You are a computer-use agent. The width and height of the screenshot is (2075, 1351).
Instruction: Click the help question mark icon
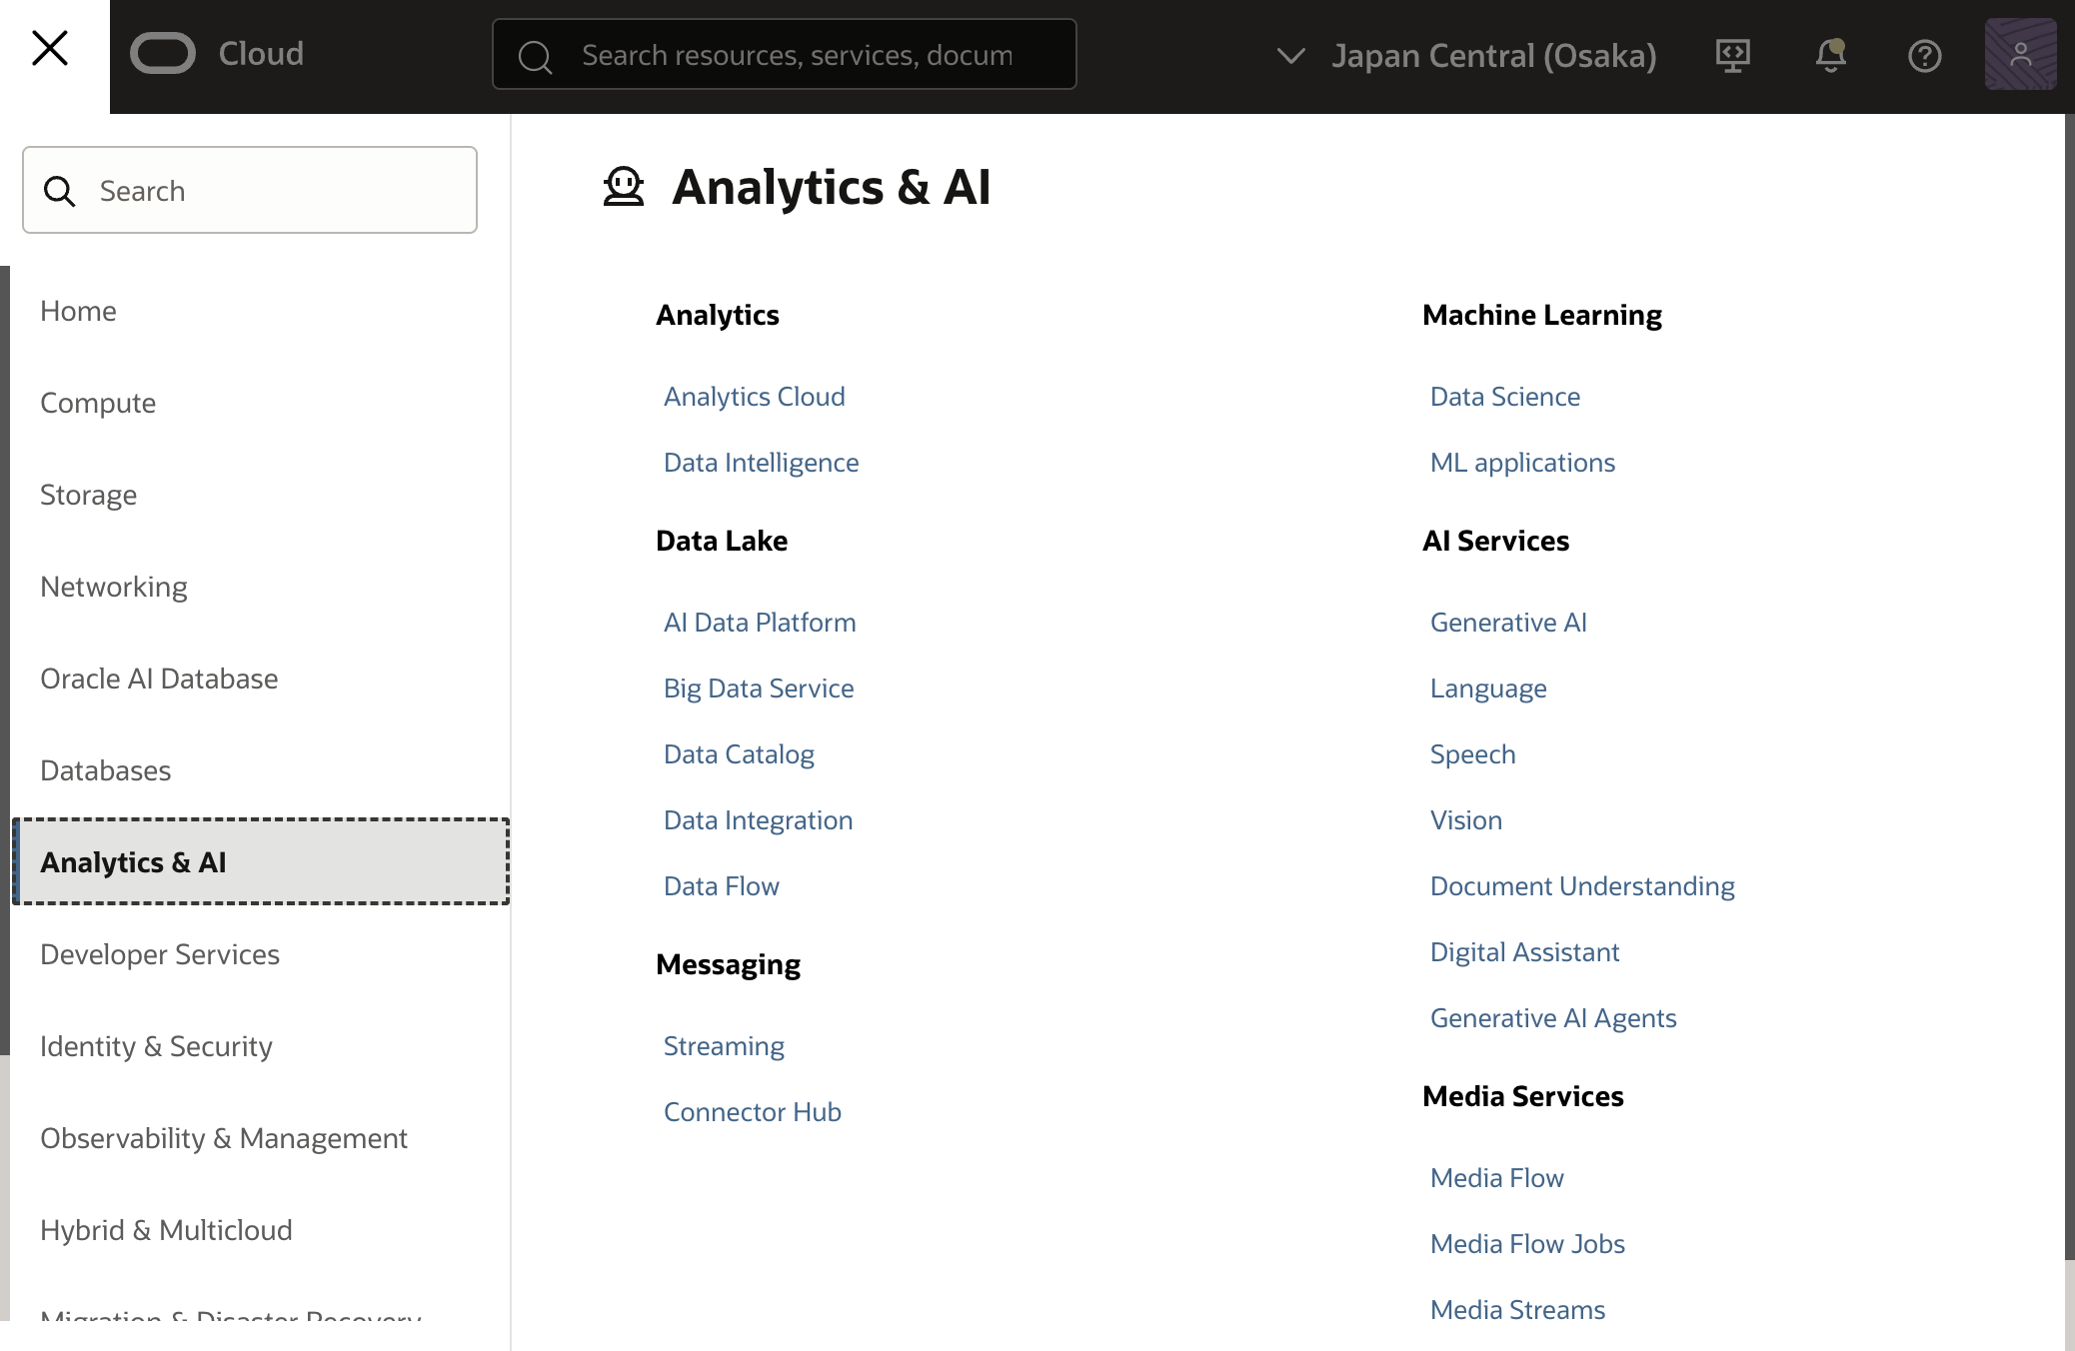point(1924,55)
